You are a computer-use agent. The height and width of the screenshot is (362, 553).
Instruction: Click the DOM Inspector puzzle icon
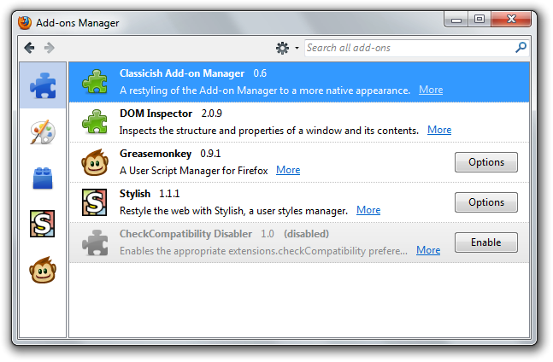(x=95, y=122)
